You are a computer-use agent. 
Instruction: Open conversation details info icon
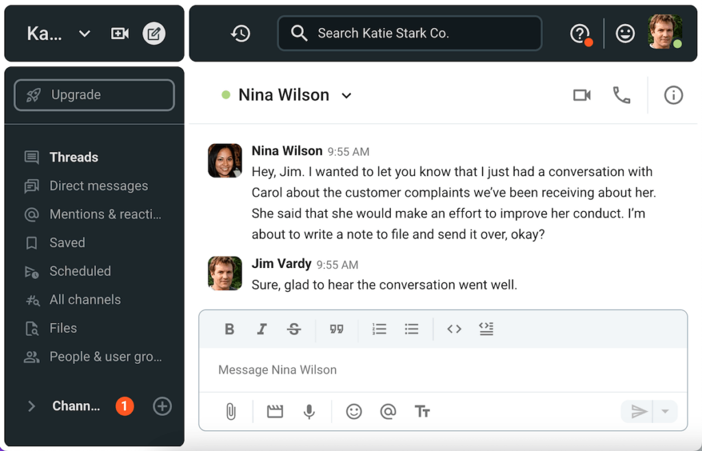[x=673, y=95]
